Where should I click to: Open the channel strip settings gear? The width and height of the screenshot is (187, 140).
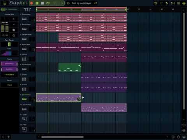tap(14, 35)
